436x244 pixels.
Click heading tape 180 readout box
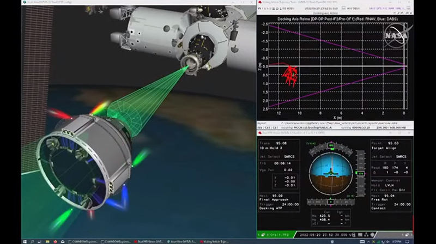(331, 145)
